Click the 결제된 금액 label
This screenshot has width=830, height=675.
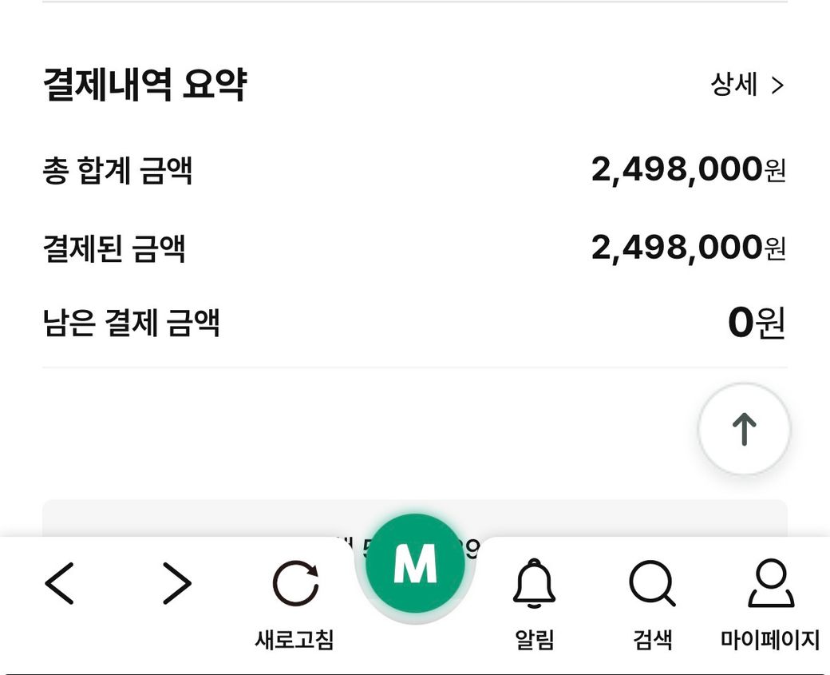click(114, 248)
